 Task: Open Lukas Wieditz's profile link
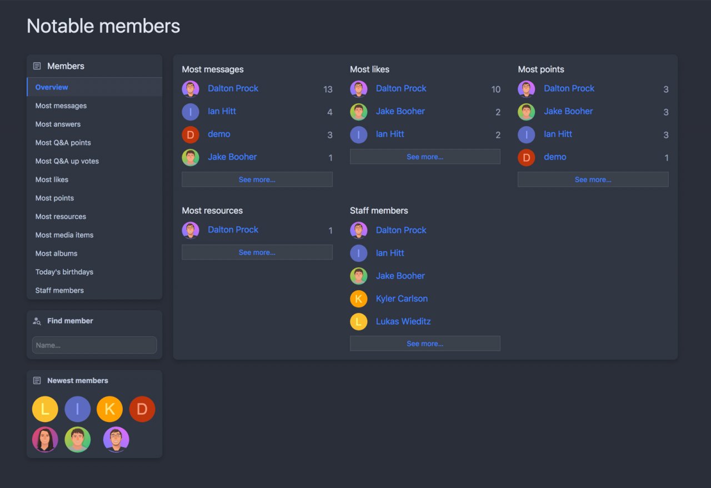click(x=403, y=321)
